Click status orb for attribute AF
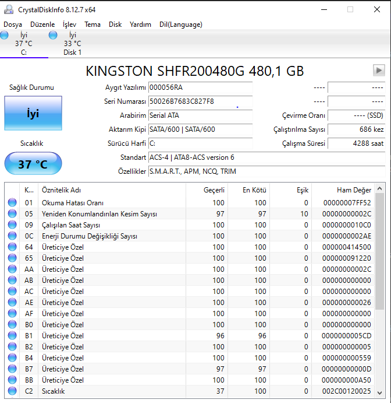This screenshot has height=403, width=391. [12, 313]
